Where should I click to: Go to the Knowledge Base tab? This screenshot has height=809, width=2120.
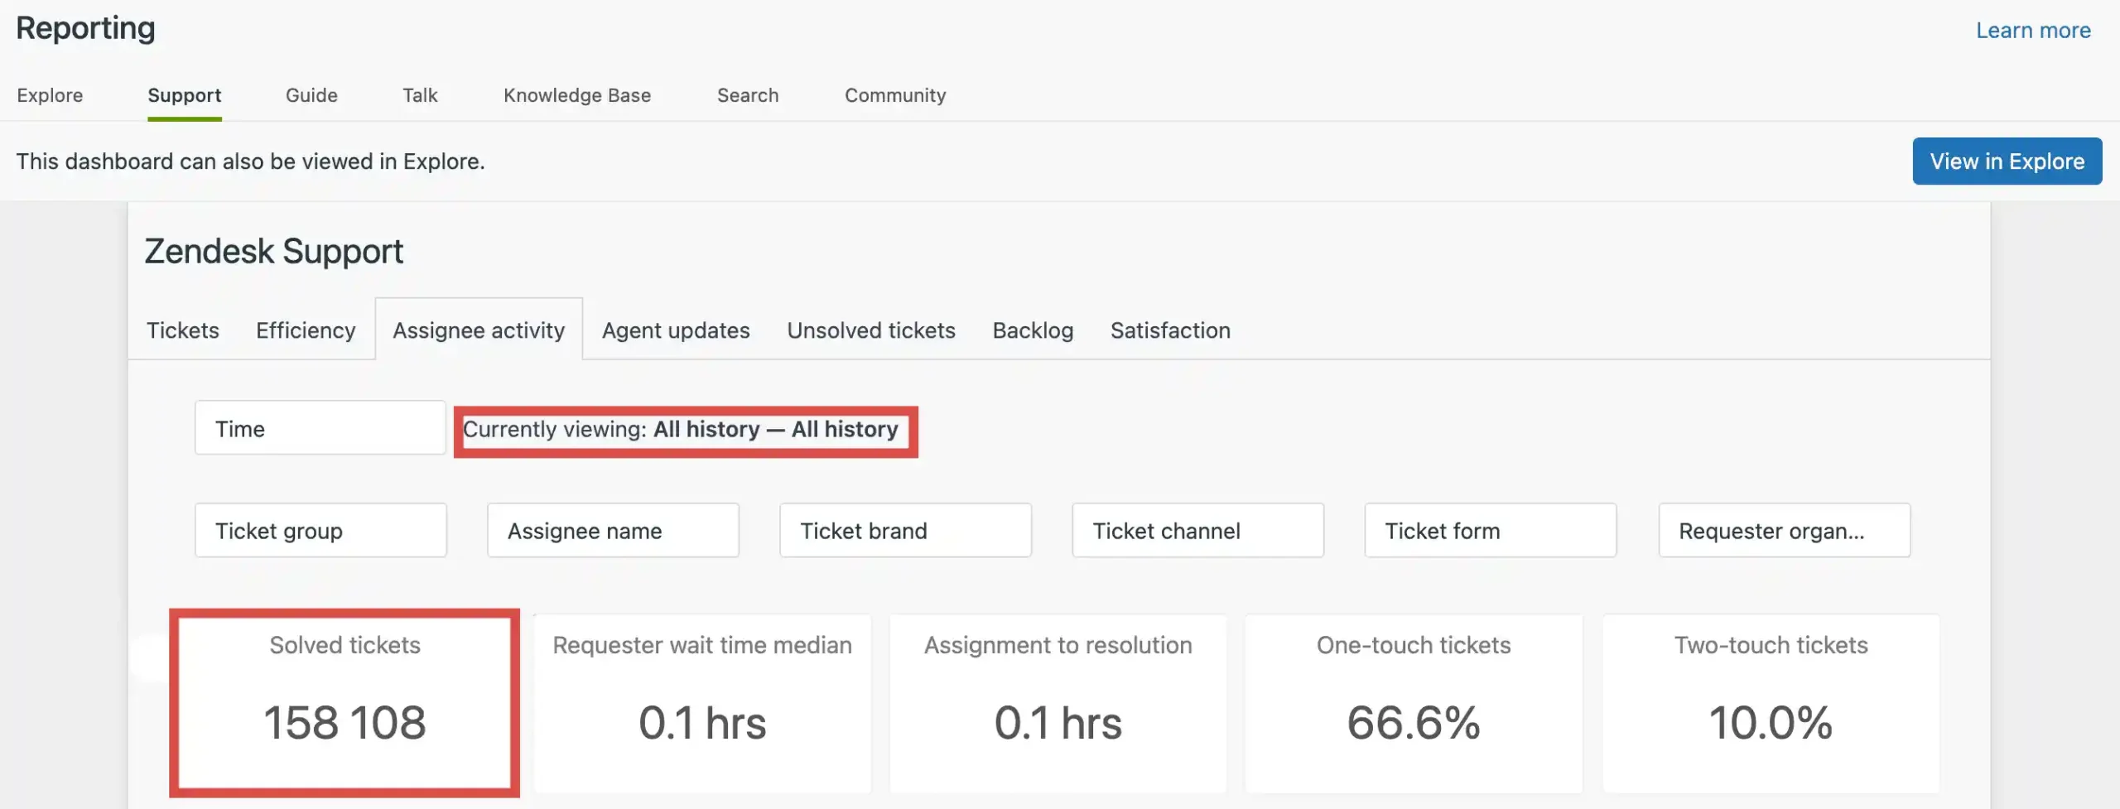tap(577, 95)
